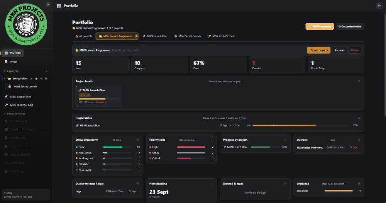Click the MBN Projects logo
This screenshot has height=203, width=386.
(x=26, y=24)
